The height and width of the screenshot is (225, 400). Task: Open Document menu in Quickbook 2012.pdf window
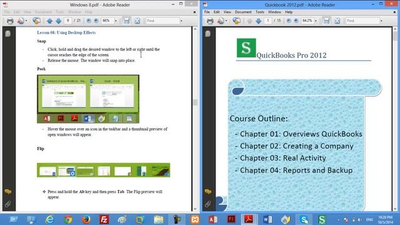click(243, 12)
